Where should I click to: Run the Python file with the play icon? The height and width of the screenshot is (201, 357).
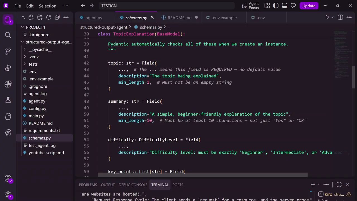327,17
